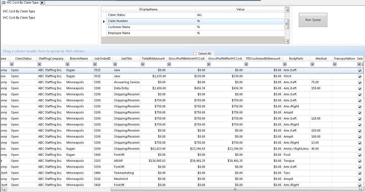This screenshot has width=365, height=192.
Task: Uncheck the checkbox in the Tongue row
Action: (360, 161)
